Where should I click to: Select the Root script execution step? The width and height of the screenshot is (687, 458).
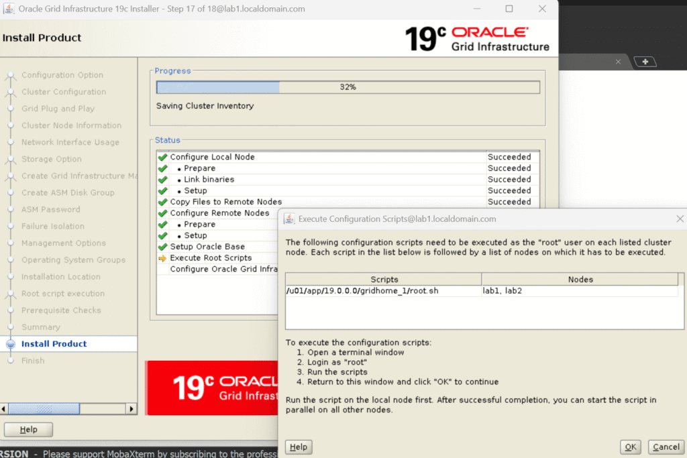coord(63,293)
